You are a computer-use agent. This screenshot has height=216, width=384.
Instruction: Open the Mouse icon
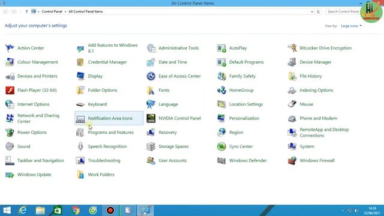click(x=292, y=104)
